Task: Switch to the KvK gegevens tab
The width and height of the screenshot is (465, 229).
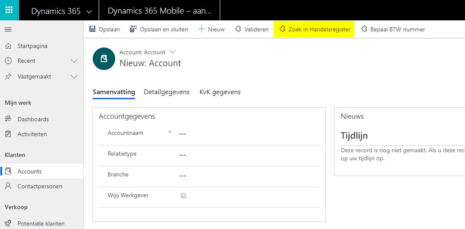Action: (x=220, y=92)
